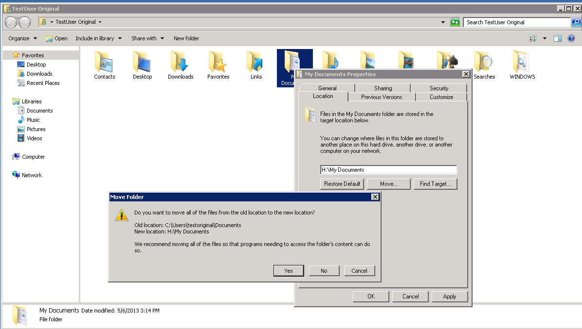Open Music library in sidebar

[33, 120]
